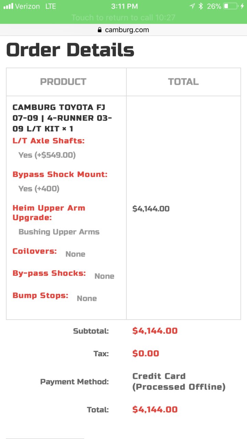Tap the Subtotal amount $4,144.00
The height and width of the screenshot is (439, 247).
point(155,331)
